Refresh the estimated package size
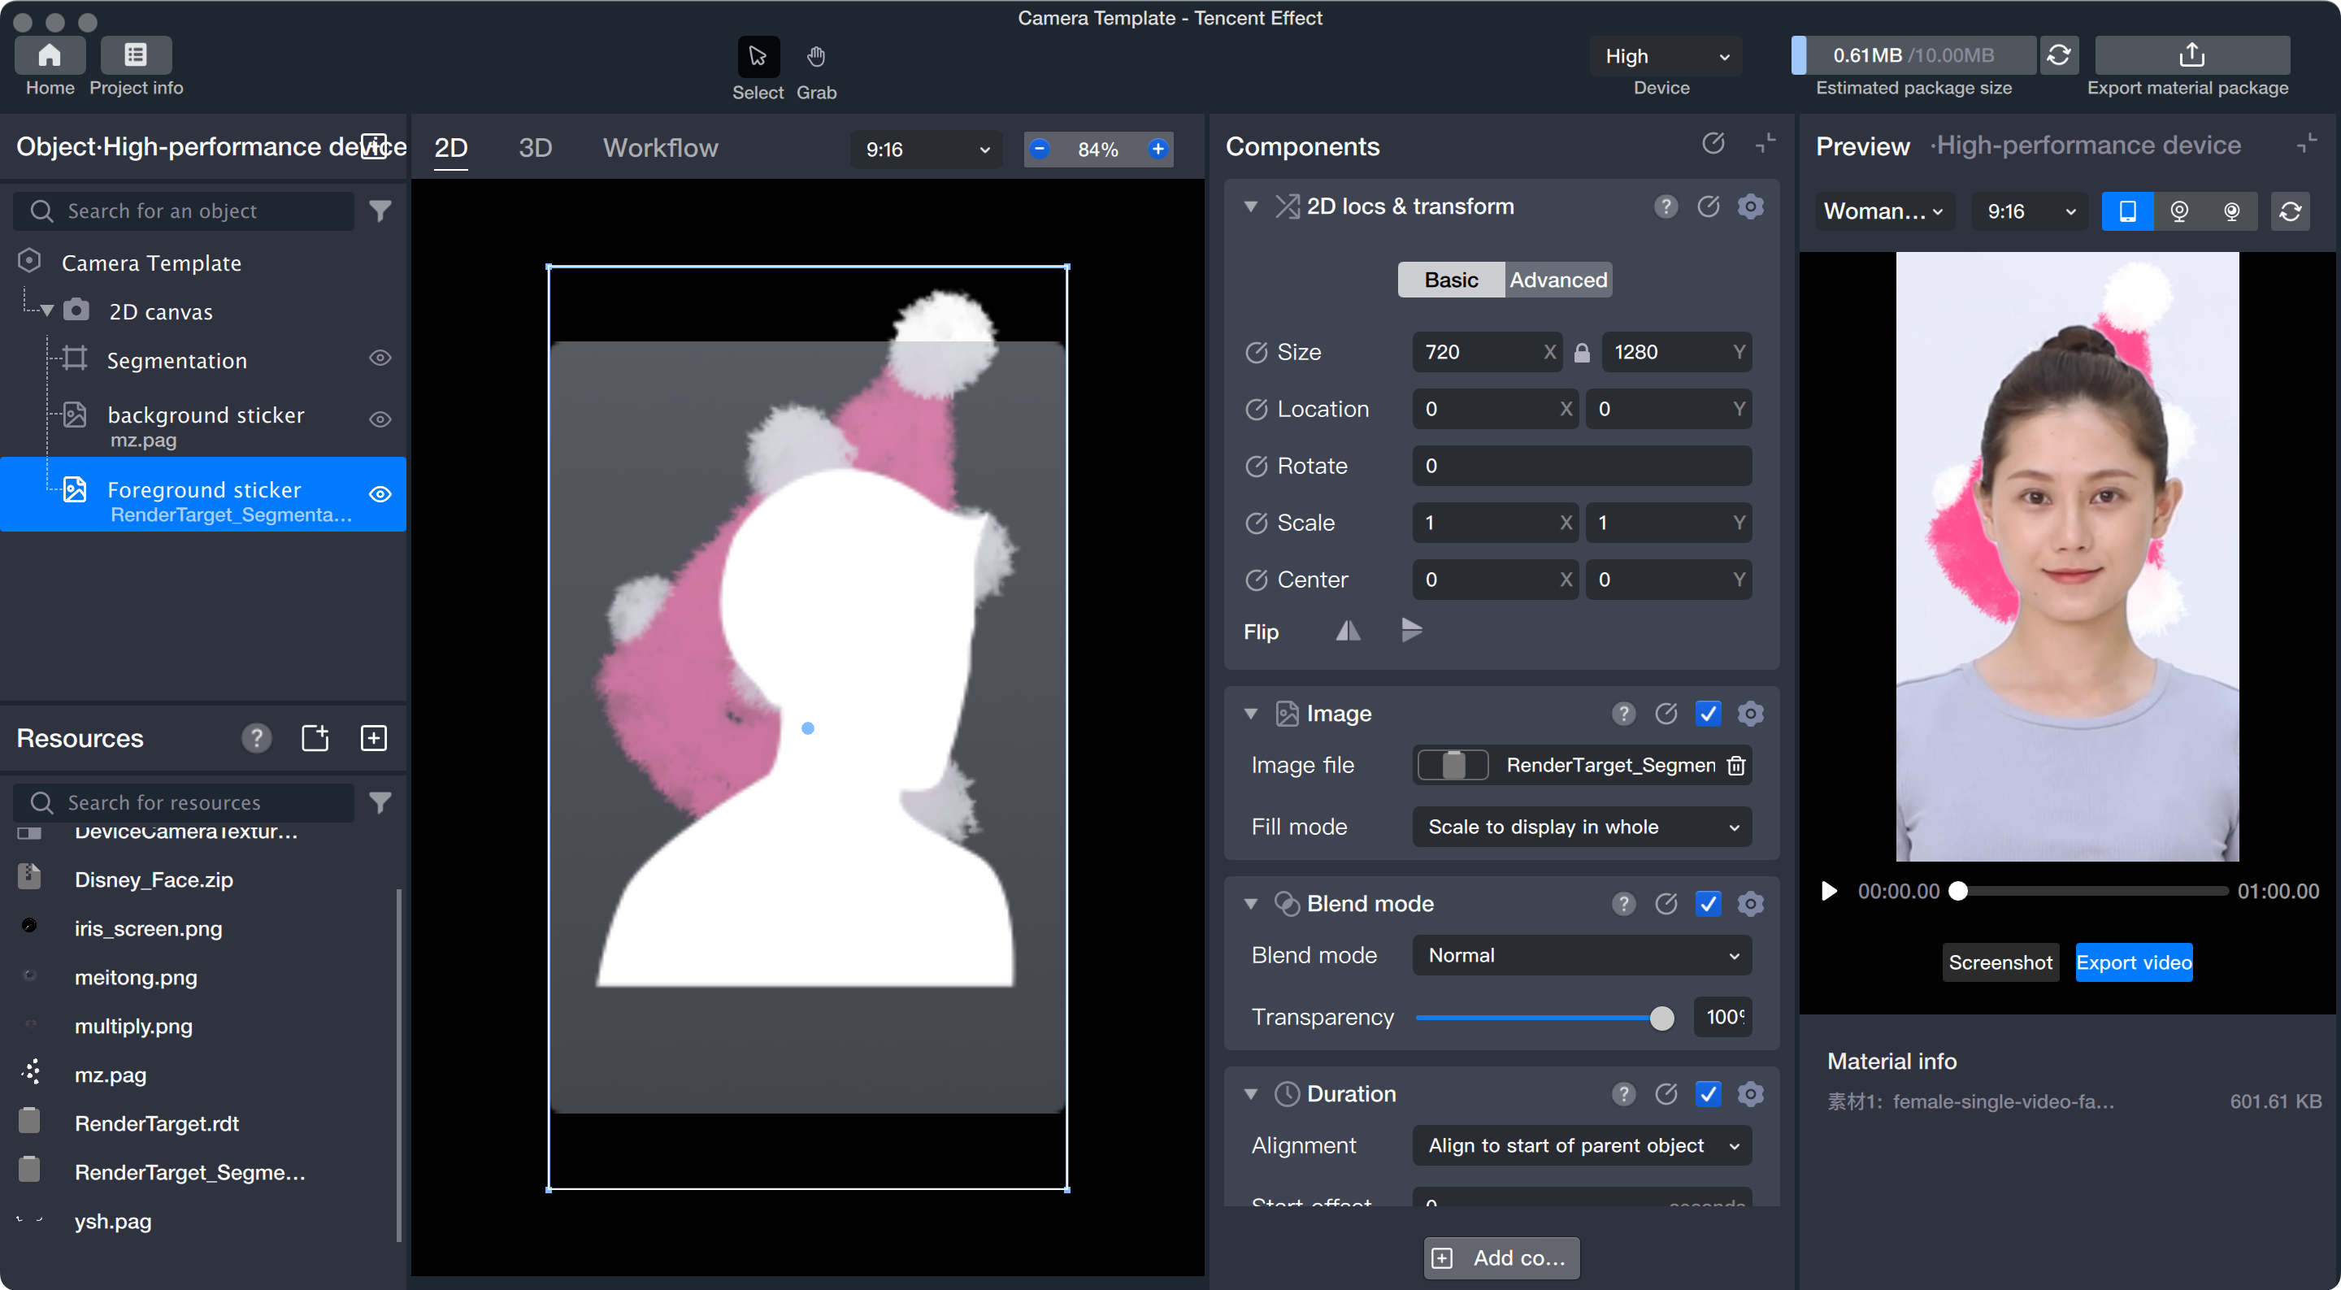The width and height of the screenshot is (2341, 1290). pyautogui.click(x=2058, y=55)
